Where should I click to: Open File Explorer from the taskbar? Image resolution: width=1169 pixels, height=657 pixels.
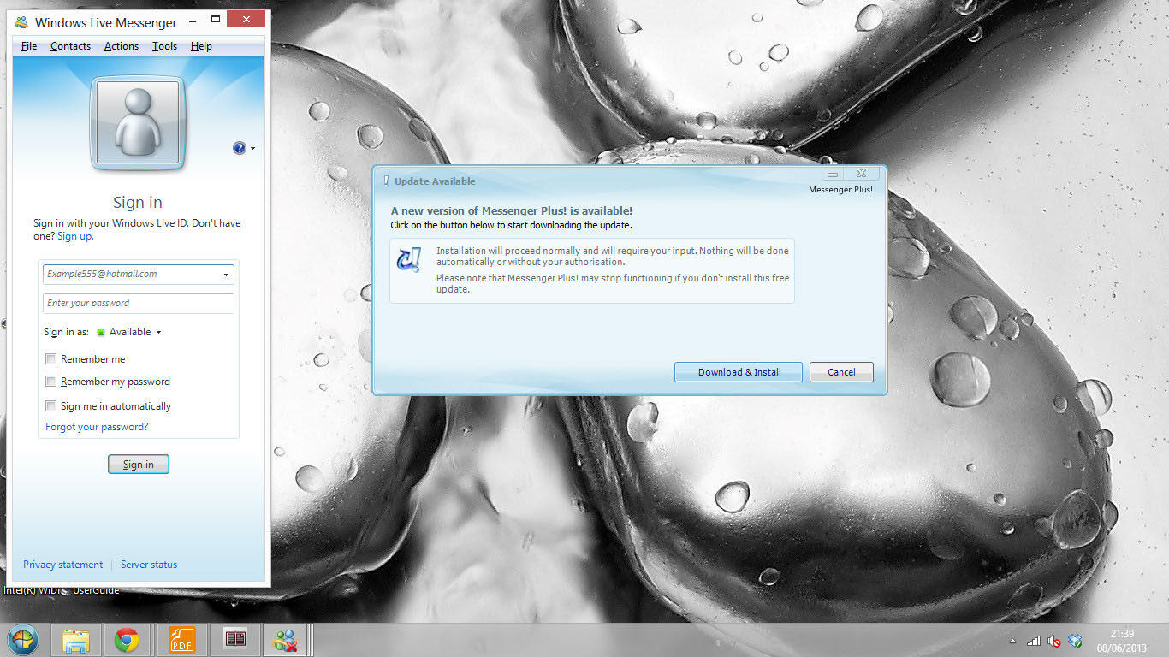76,640
